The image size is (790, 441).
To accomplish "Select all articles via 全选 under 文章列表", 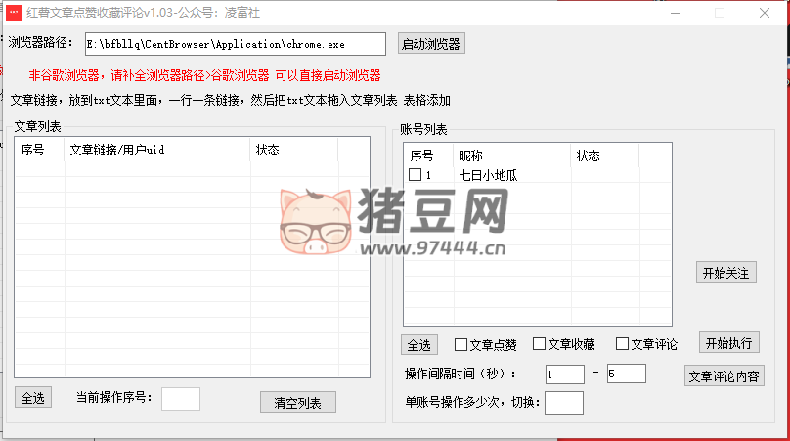I will [x=33, y=398].
